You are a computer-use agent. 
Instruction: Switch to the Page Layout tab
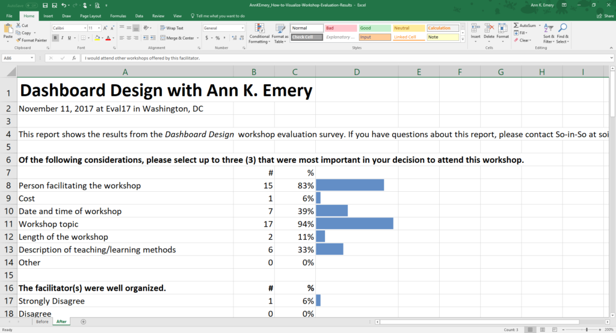click(90, 16)
